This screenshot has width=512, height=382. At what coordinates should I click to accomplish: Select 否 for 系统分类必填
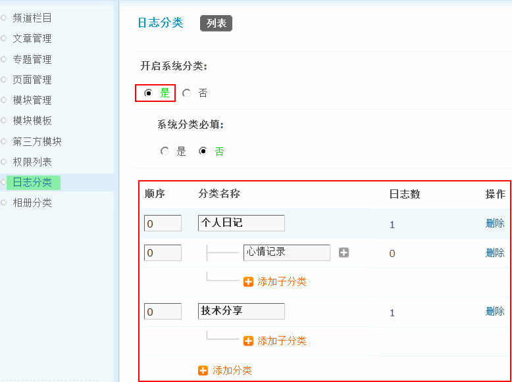pyautogui.click(x=203, y=151)
